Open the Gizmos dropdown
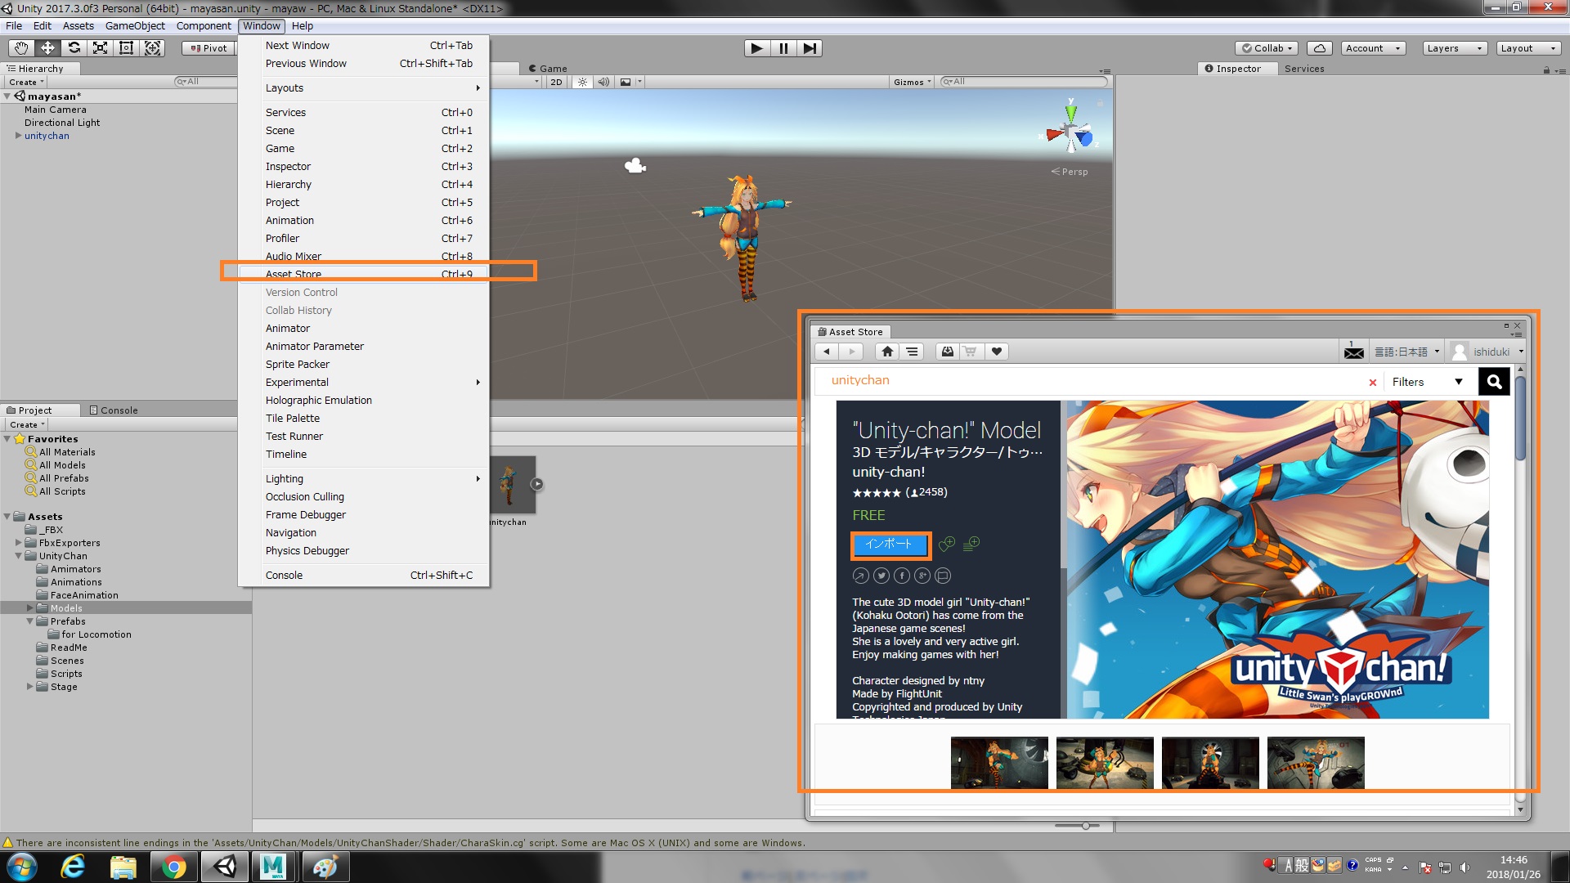 coord(912,82)
